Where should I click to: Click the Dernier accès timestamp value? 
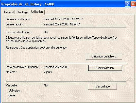(x=62, y=24)
